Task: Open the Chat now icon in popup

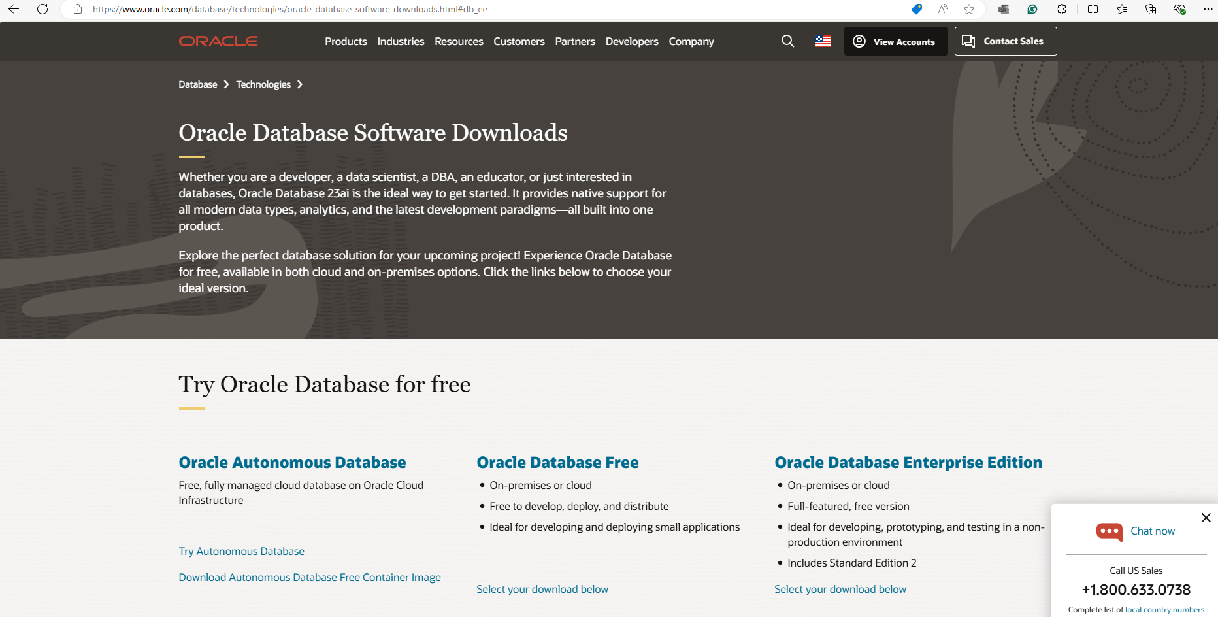Action: point(1108,531)
